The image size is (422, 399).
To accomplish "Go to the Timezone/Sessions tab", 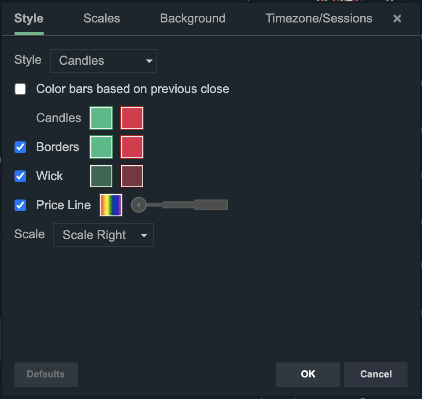I will coord(319,18).
